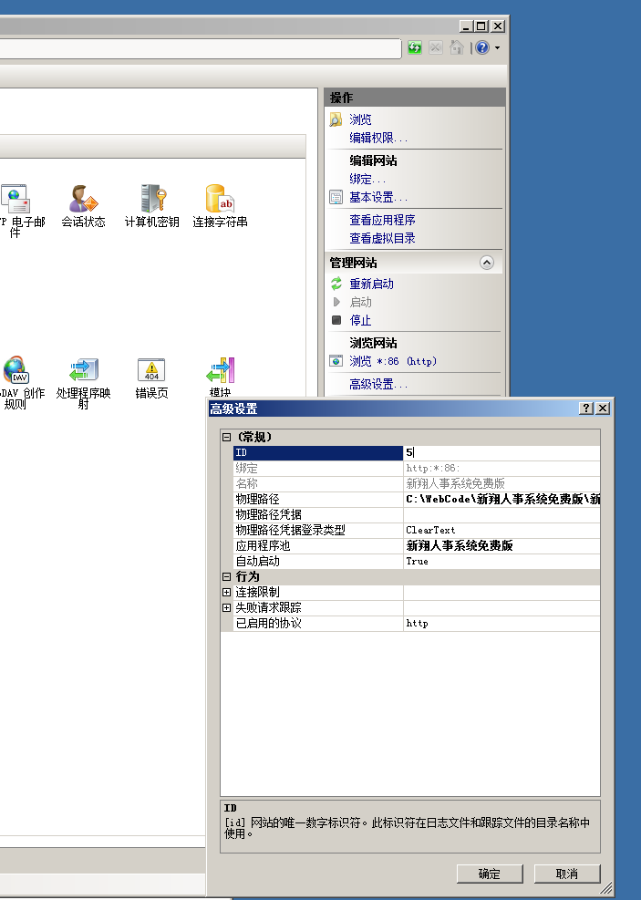Image resolution: width=641 pixels, height=900 pixels.
Task: Expand the 失败请求跟踪 property node
Action: pyautogui.click(x=227, y=608)
